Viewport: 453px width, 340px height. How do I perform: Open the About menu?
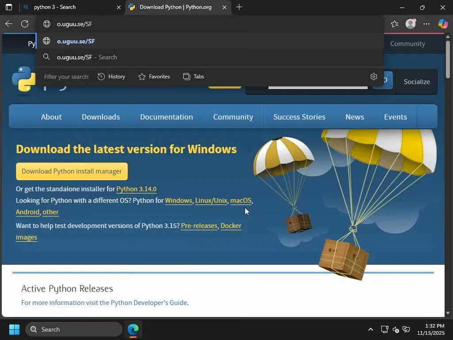pos(51,117)
